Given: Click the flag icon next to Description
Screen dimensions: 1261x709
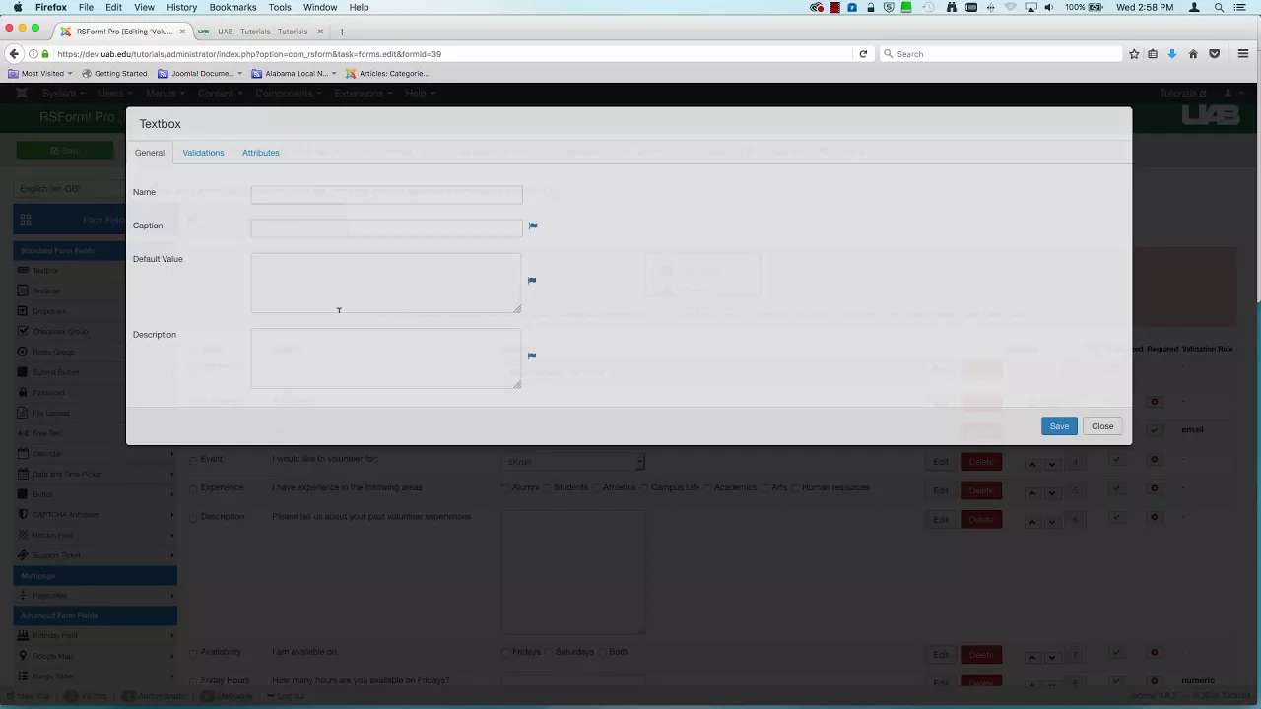Looking at the screenshot, I should coord(532,356).
